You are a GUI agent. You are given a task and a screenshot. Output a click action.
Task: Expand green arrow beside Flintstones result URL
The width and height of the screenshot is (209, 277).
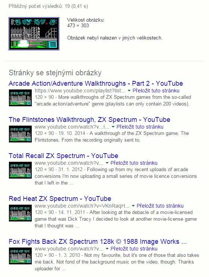click(x=113, y=127)
